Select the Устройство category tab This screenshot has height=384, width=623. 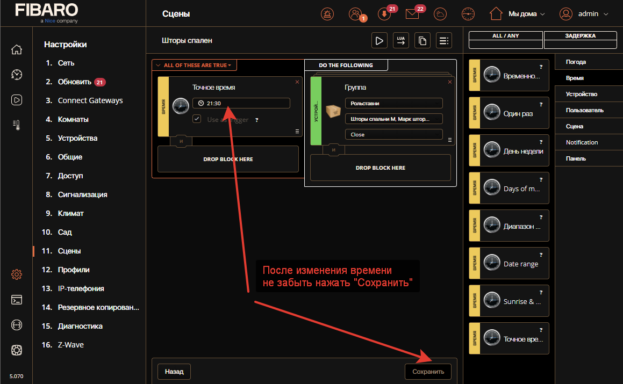pyautogui.click(x=589, y=94)
